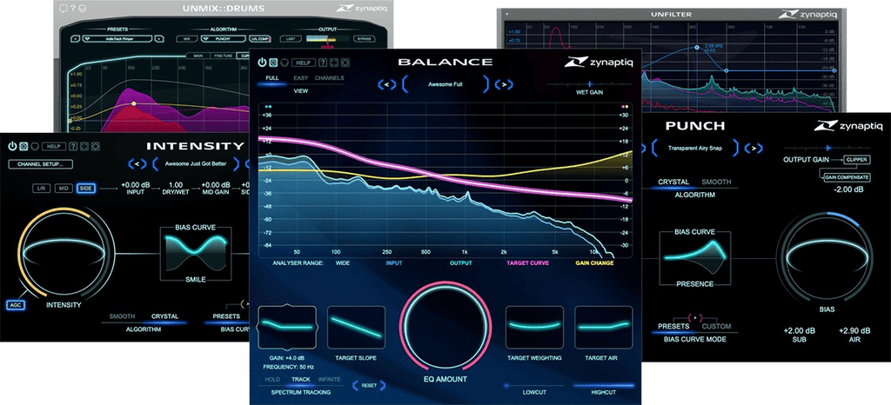The width and height of the screenshot is (891, 405).
Task: Toggle the Target Curve analyser label
Action: coord(527,263)
